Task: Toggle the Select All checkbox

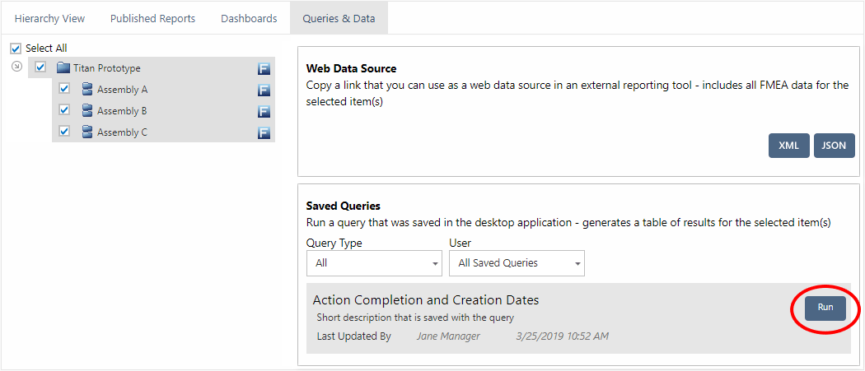Action: click(16, 49)
